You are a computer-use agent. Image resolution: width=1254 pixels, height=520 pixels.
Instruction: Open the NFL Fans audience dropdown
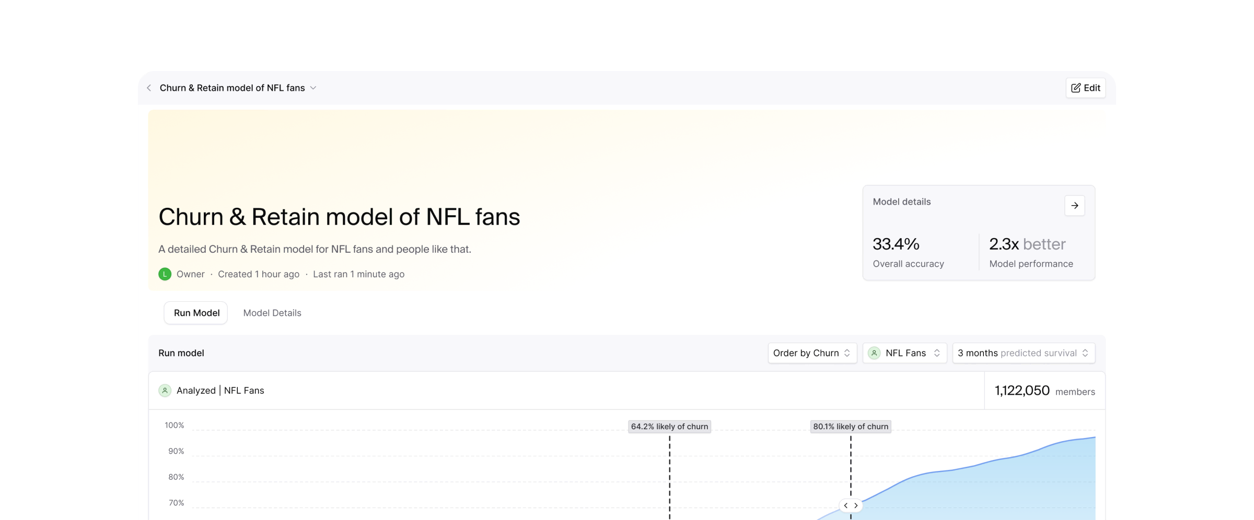tap(904, 353)
